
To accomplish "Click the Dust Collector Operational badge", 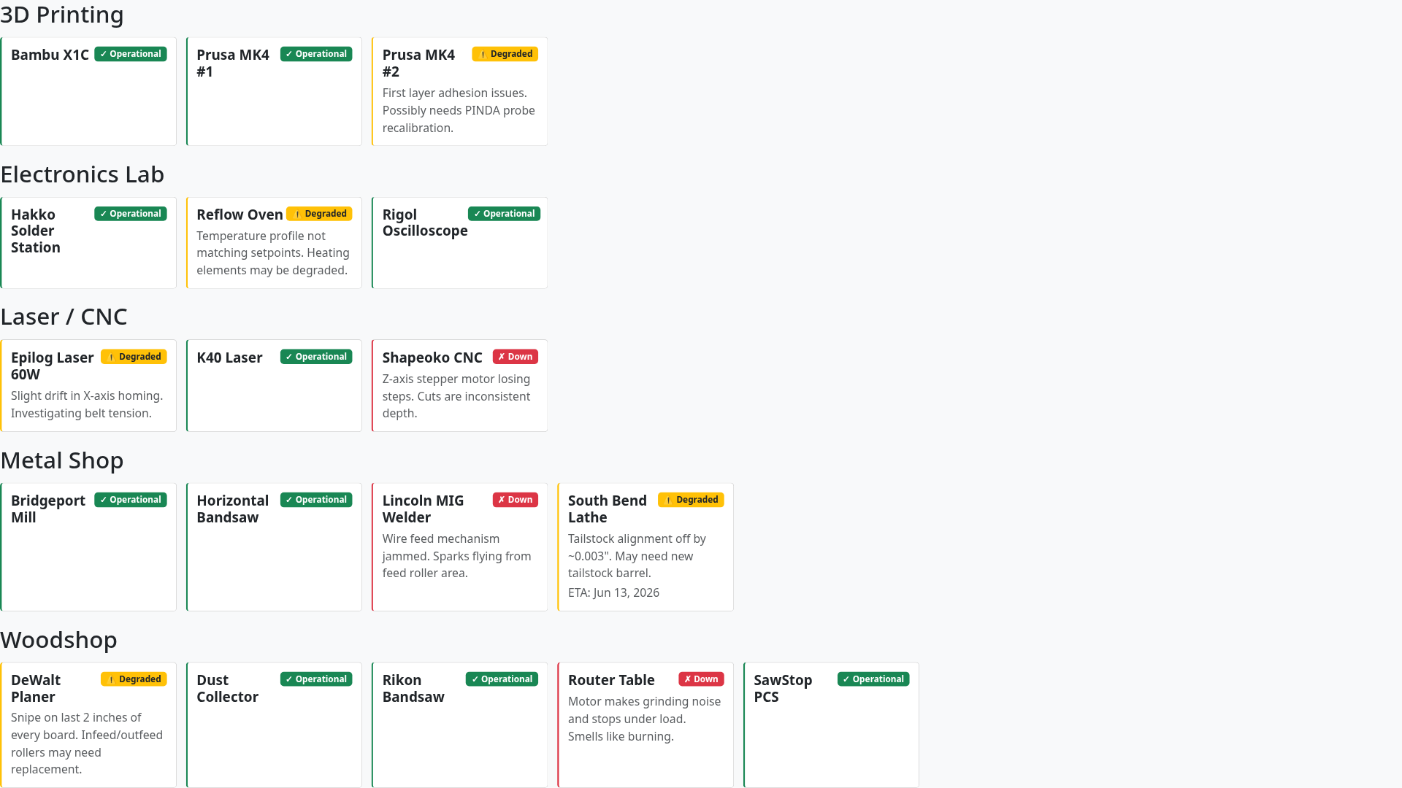I will coord(316,679).
